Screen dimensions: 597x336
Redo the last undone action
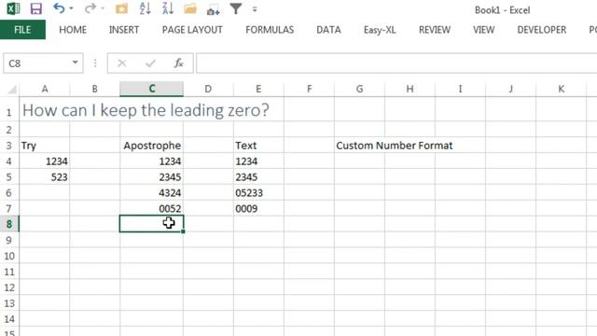[90, 8]
